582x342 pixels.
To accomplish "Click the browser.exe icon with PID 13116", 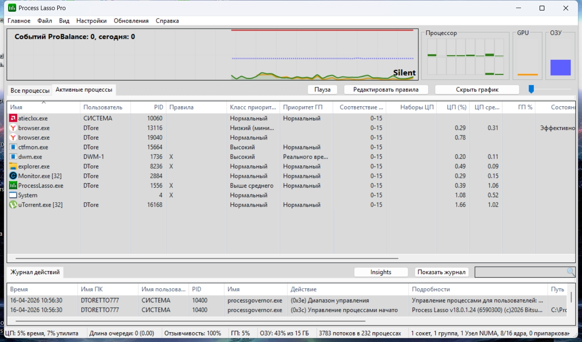I will [13, 128].
